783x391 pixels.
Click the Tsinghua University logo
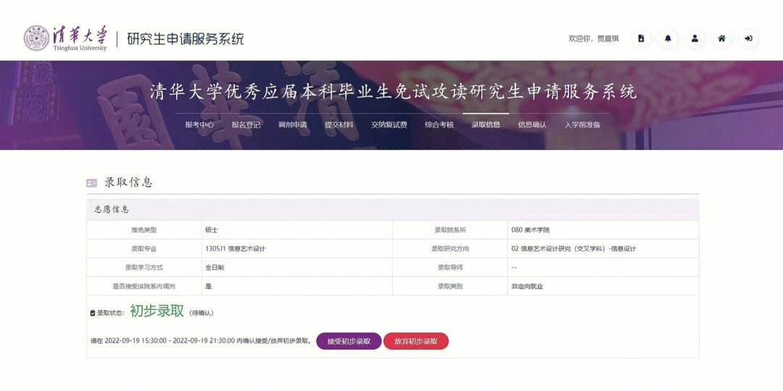(65, 38)
